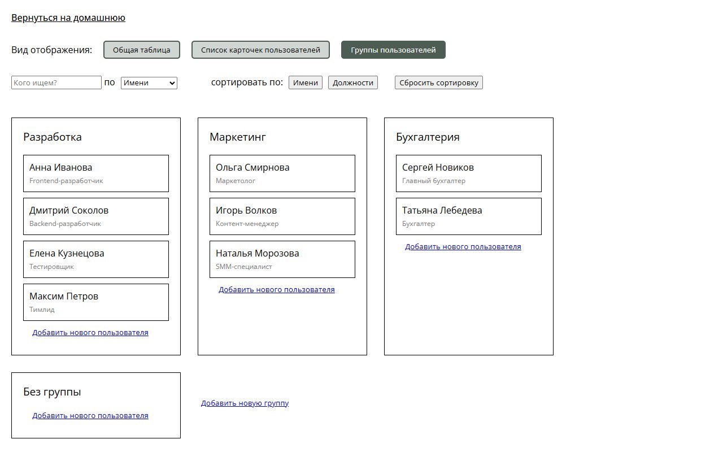Viewport: 723px width, 452px height.
Task: Add new user to Бухгалтерия group
Action: pyautogui.click(x=463, y=246)
